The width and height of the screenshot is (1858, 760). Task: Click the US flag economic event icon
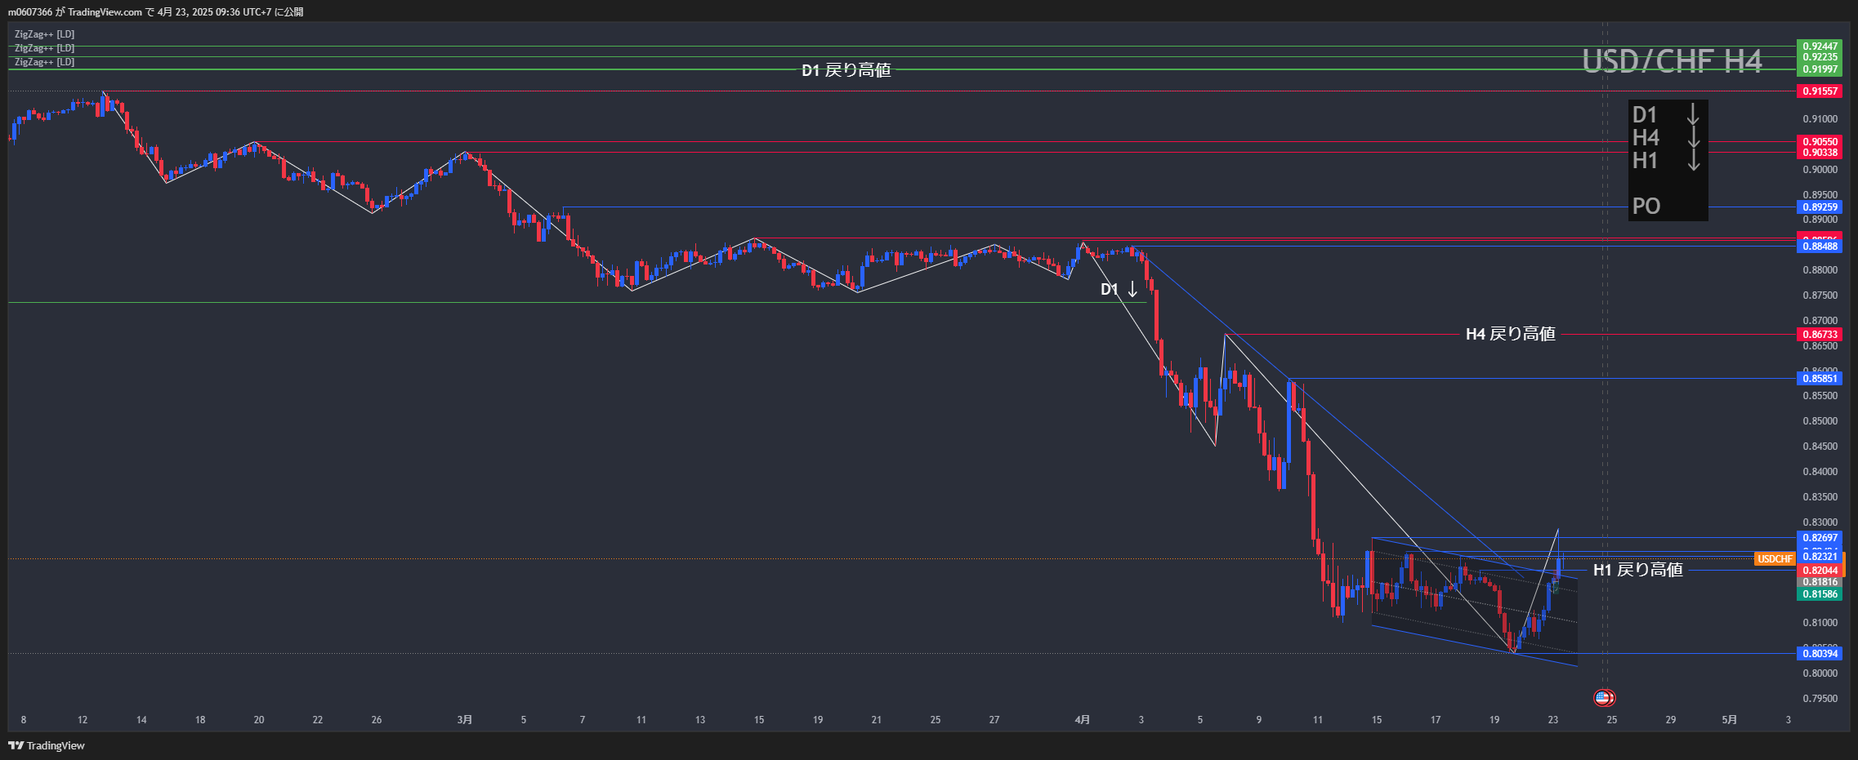pos(1603,698)
